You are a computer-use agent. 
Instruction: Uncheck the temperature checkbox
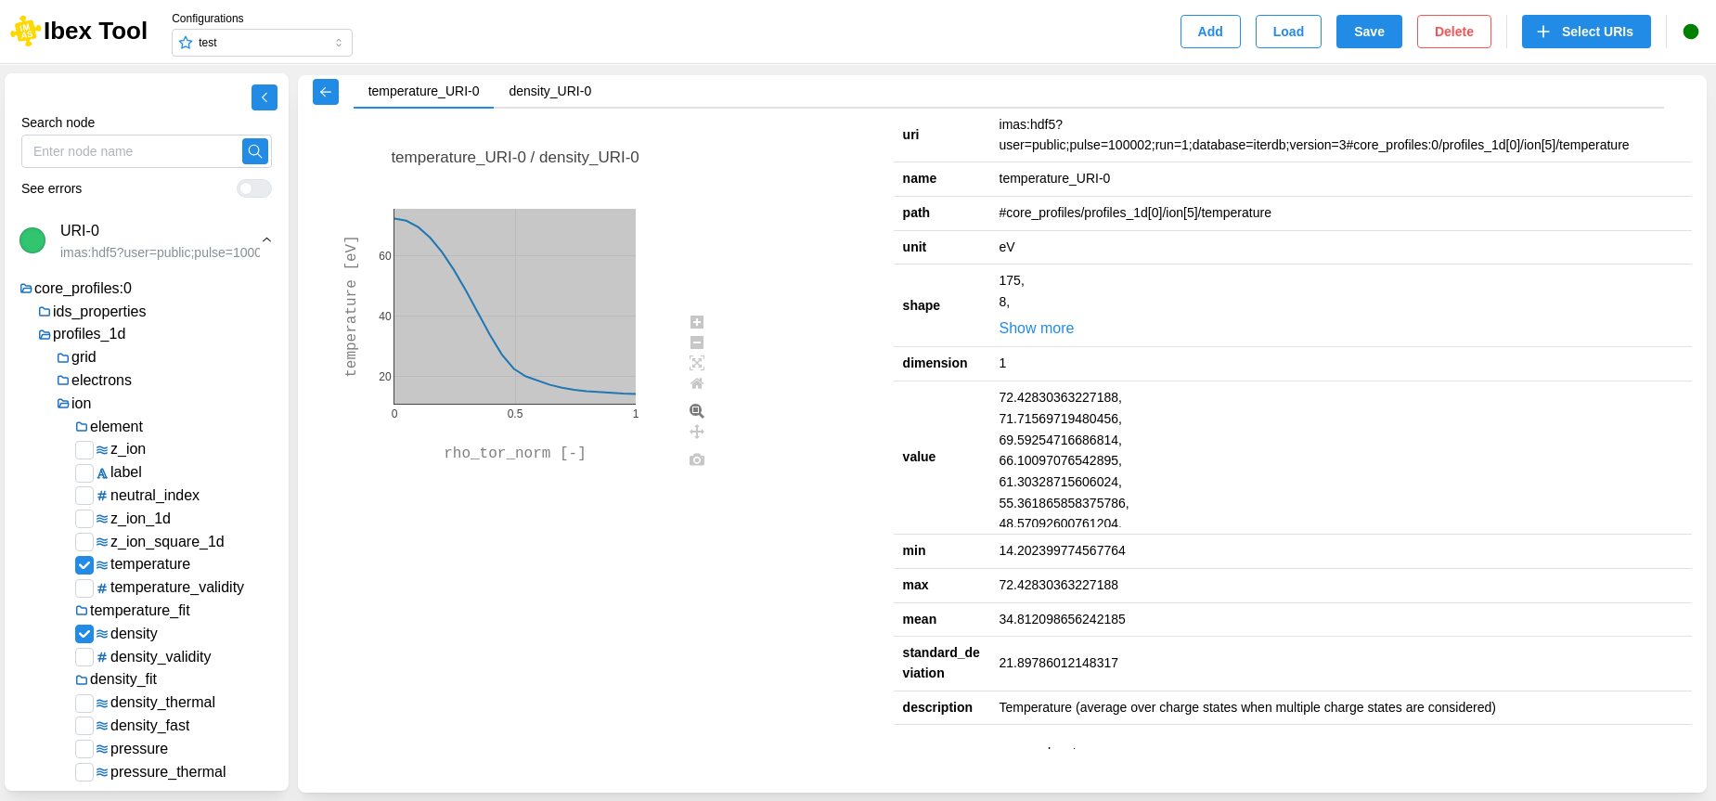pos(84,565)
